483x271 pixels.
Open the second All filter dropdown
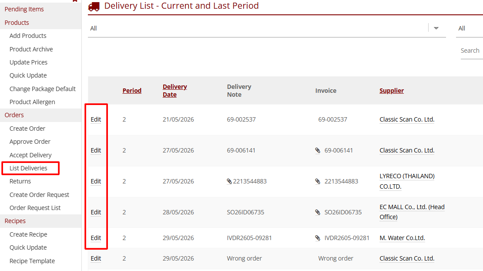tap(469, 28)
